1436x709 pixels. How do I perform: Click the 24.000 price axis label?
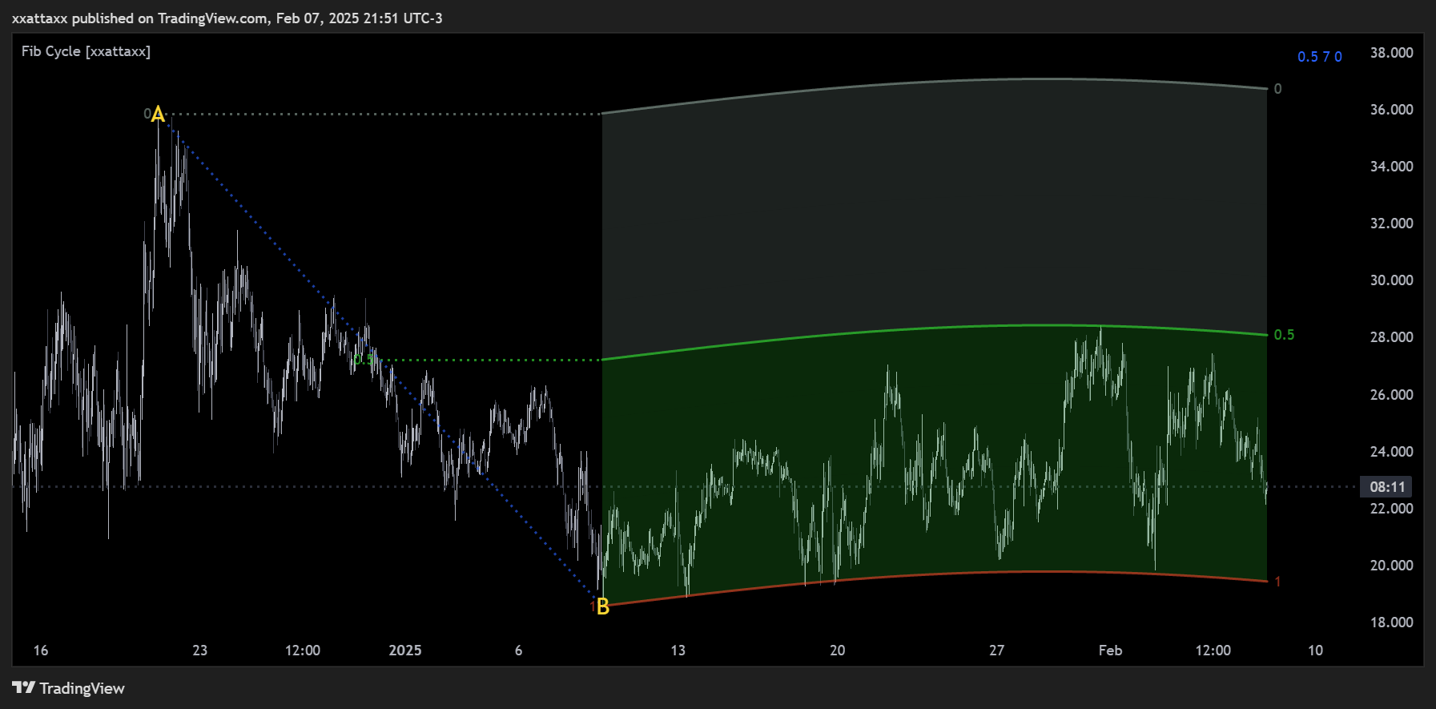1391,452
